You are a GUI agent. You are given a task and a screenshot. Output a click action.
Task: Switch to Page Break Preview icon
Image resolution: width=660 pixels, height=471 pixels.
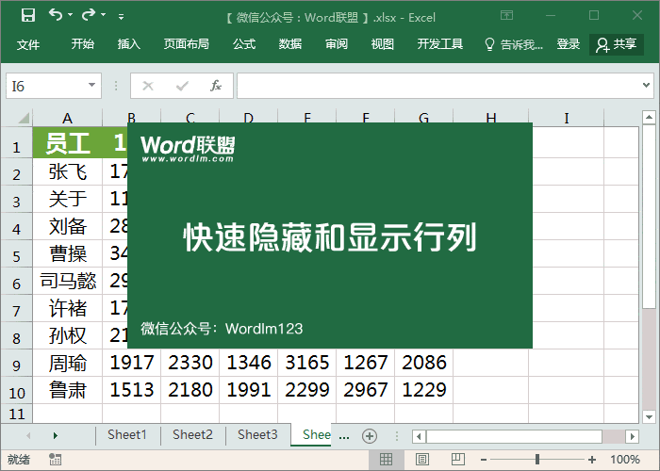point(457,460)
